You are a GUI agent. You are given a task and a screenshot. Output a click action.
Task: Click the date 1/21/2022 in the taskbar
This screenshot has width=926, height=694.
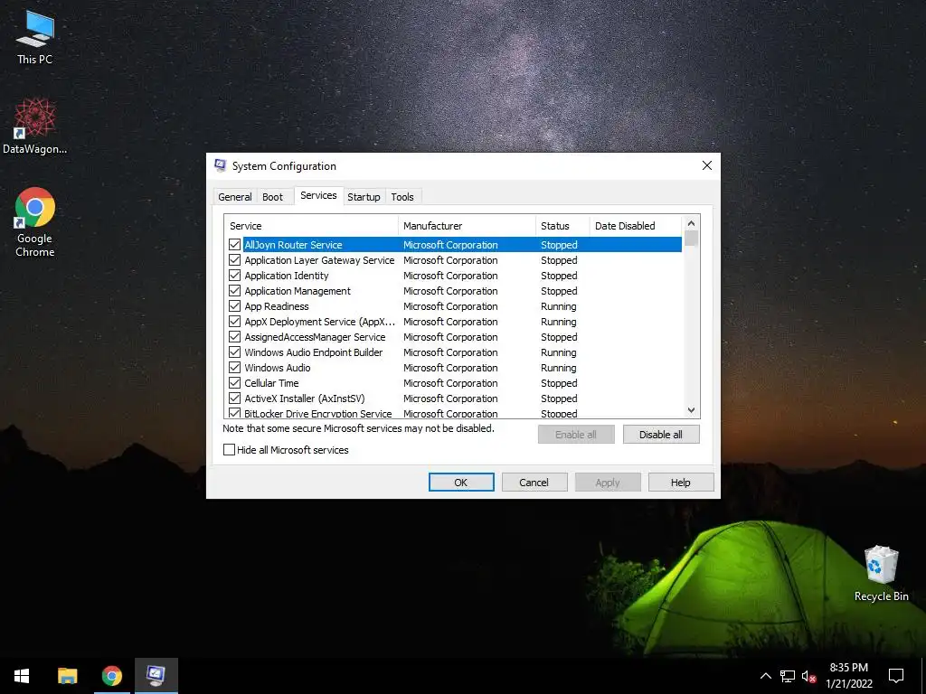point(848,683)
